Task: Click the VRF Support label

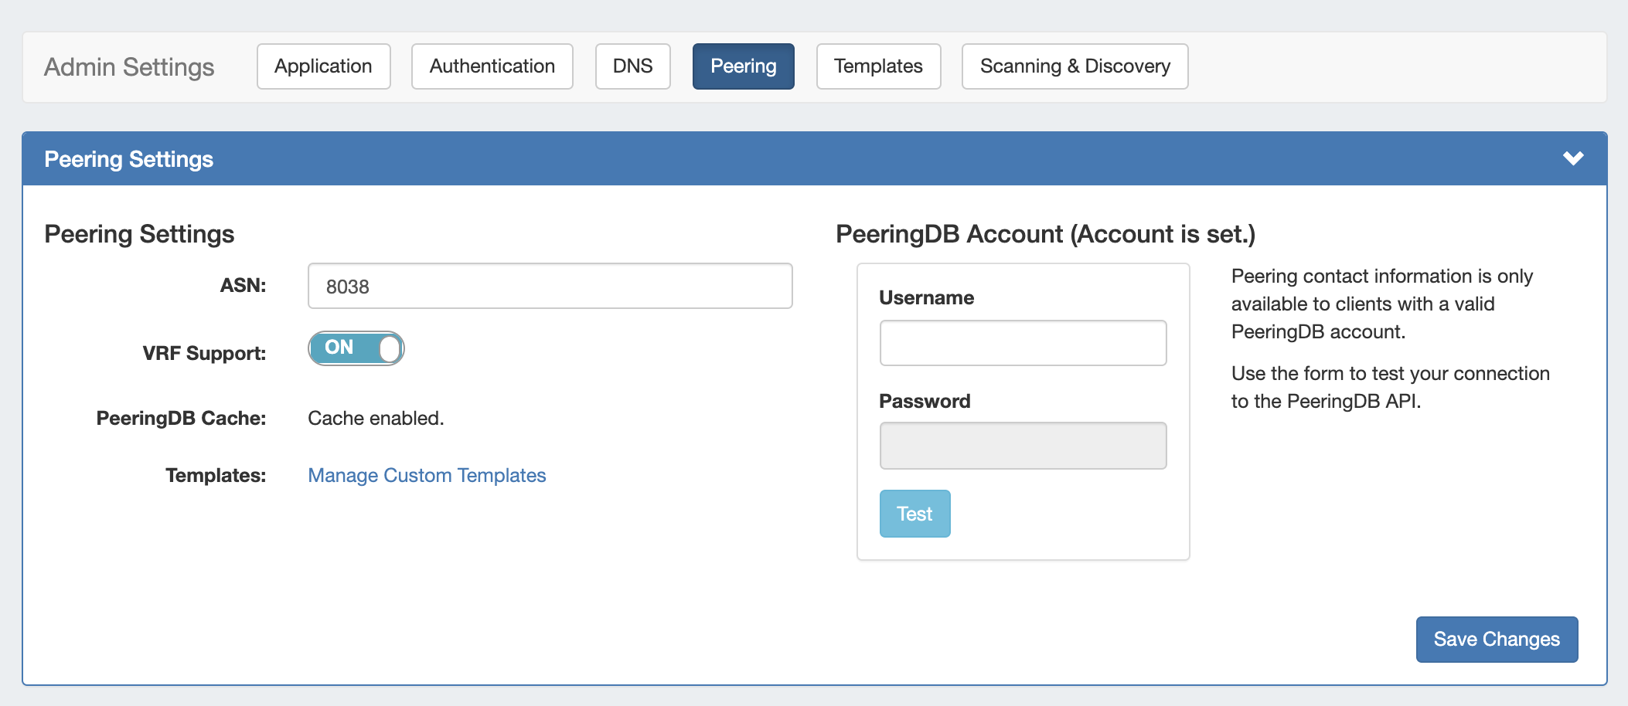Action: [x=204, y=354]
